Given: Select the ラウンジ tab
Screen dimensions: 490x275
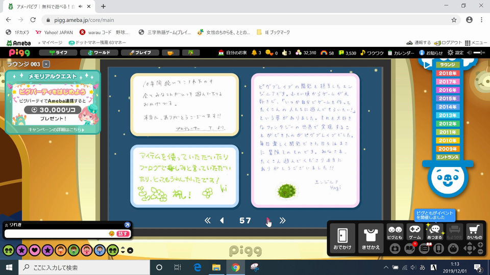Looking at the screenshot, I should [x=448, y=65].
